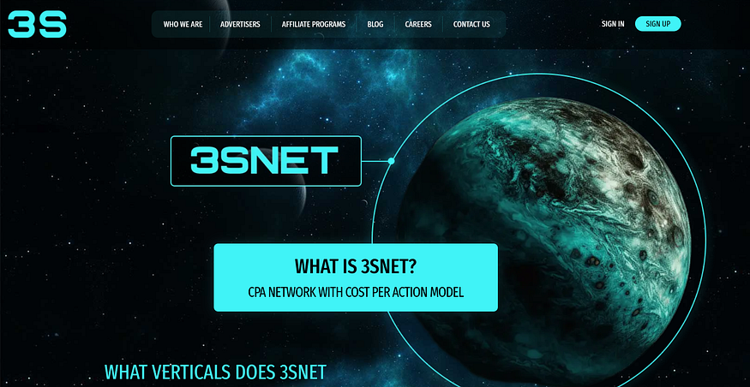Open the Careers page

click(x=418, y=24)
